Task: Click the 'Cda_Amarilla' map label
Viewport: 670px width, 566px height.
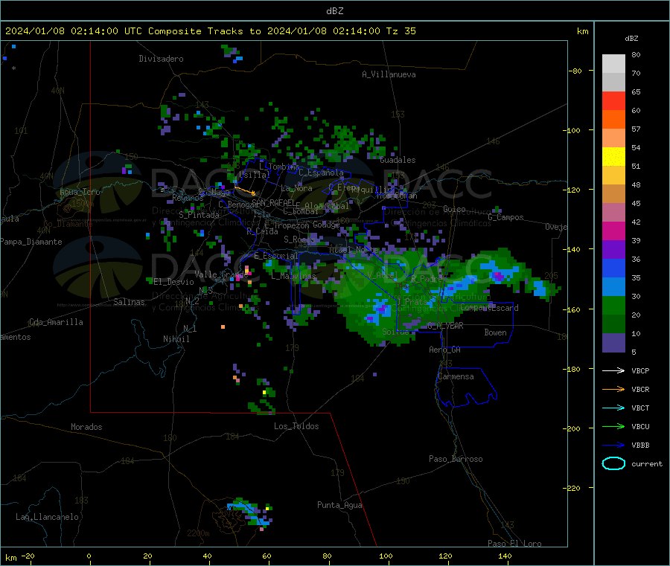Action: [56, 322]
